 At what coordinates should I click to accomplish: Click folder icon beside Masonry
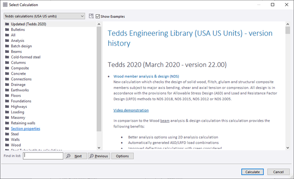point(7,117)
